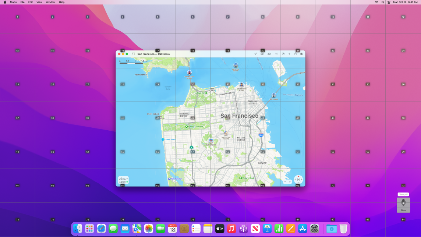Click the compass icon on the map
Viewport: 421px width, 237px height.
(x=298, y=180)
